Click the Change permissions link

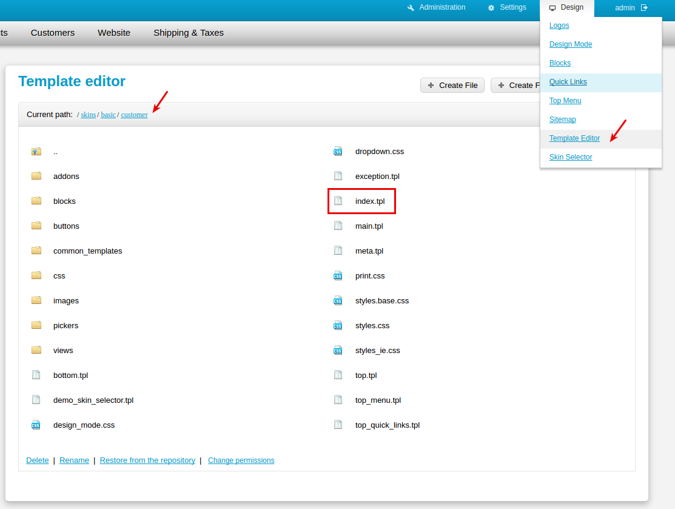pyautogui.click(x=241, y=460)
